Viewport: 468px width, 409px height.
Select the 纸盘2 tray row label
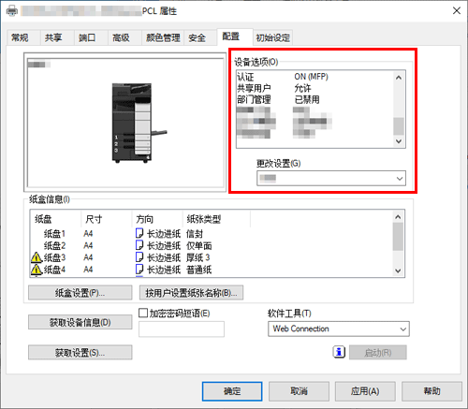click(54, 245)
